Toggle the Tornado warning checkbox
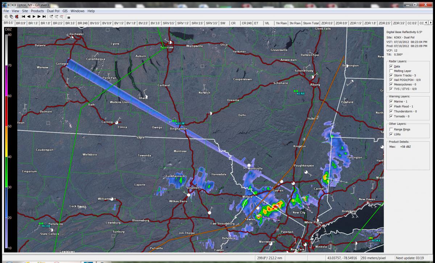The width and height of the screenshot is (435, 263). (x=391, y=116)
